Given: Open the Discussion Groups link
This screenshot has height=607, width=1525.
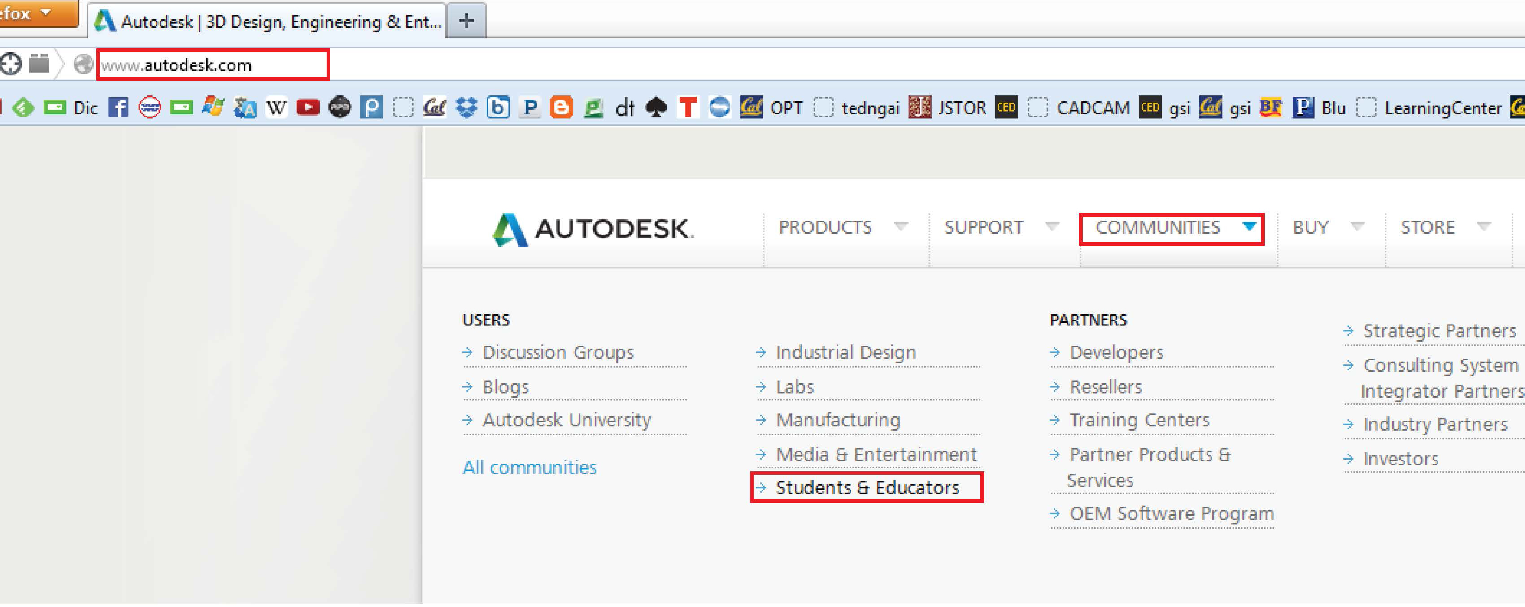Looking at the screenshot, I should pyautogui.click(x=558, y=353).
